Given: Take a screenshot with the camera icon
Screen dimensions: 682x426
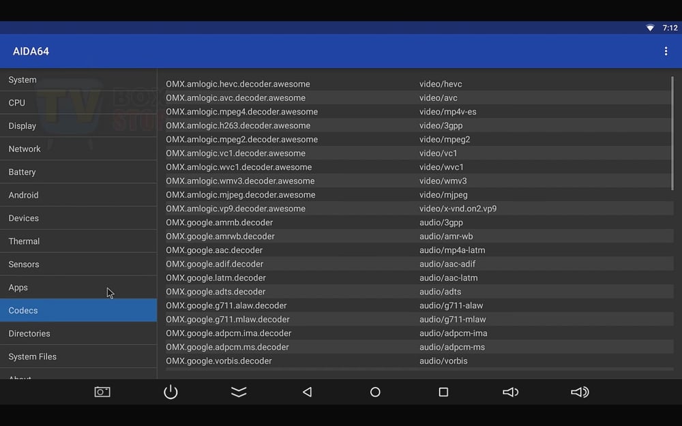Looking at the screenshot, I should click(102, 392).
